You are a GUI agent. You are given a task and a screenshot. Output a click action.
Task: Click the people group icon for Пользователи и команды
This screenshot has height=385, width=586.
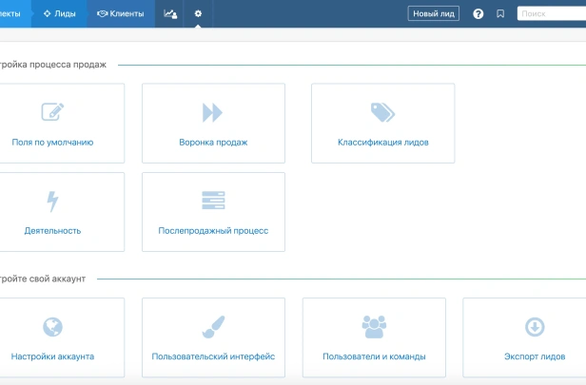(374, 327)
